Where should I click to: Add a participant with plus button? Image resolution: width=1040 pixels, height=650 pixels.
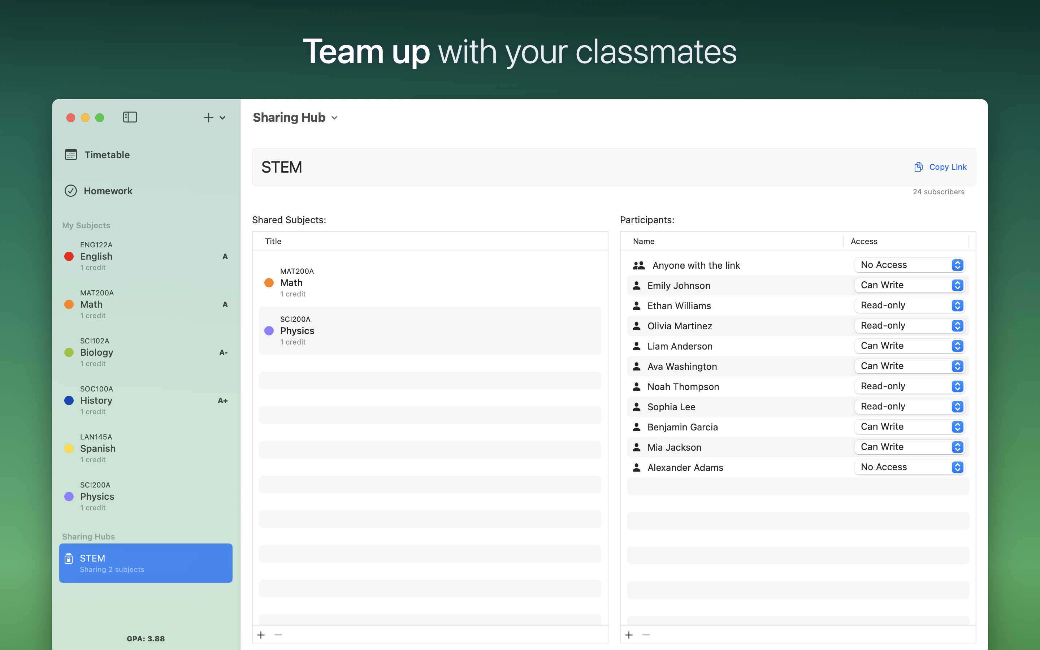coord(629,635)
